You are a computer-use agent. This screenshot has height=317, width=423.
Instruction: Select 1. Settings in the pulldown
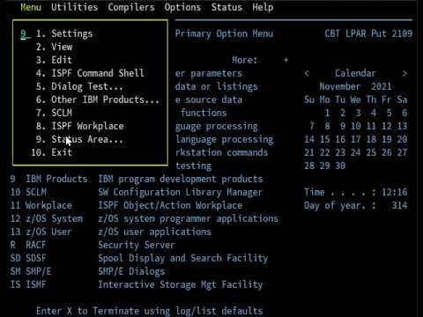(x=64, y=33)
